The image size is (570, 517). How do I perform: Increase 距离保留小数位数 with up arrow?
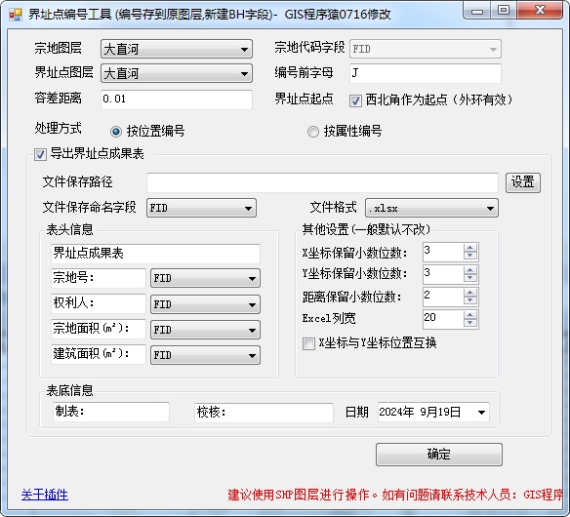(x=470, y=293)
